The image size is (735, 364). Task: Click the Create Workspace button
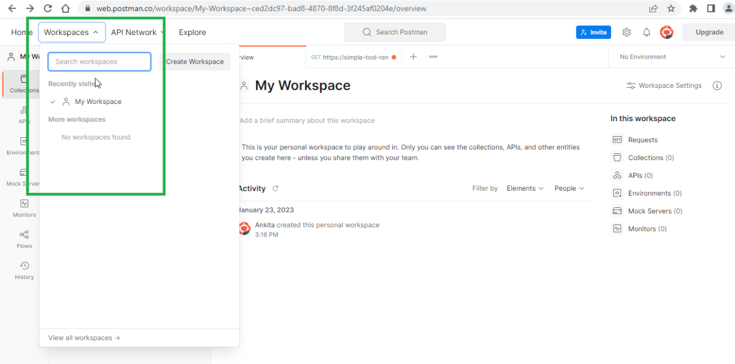pyautogui.click(x=195, y=61)
